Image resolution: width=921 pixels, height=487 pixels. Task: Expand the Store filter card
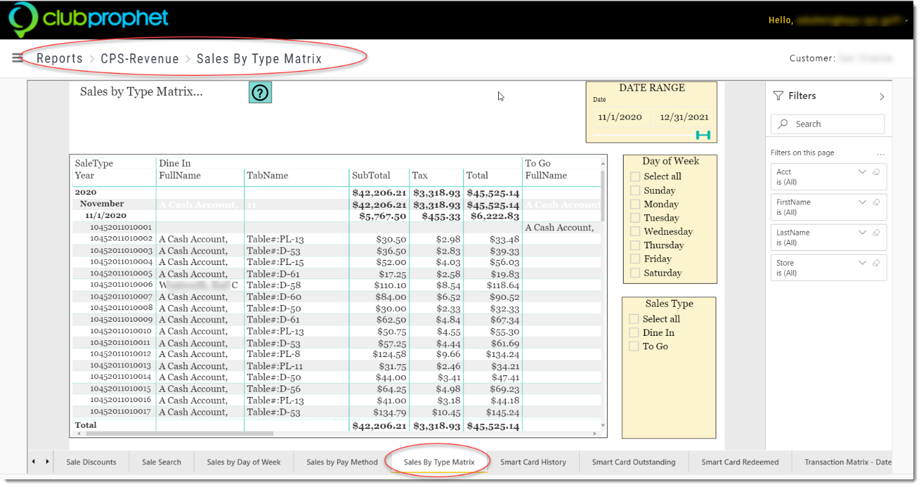862,263
